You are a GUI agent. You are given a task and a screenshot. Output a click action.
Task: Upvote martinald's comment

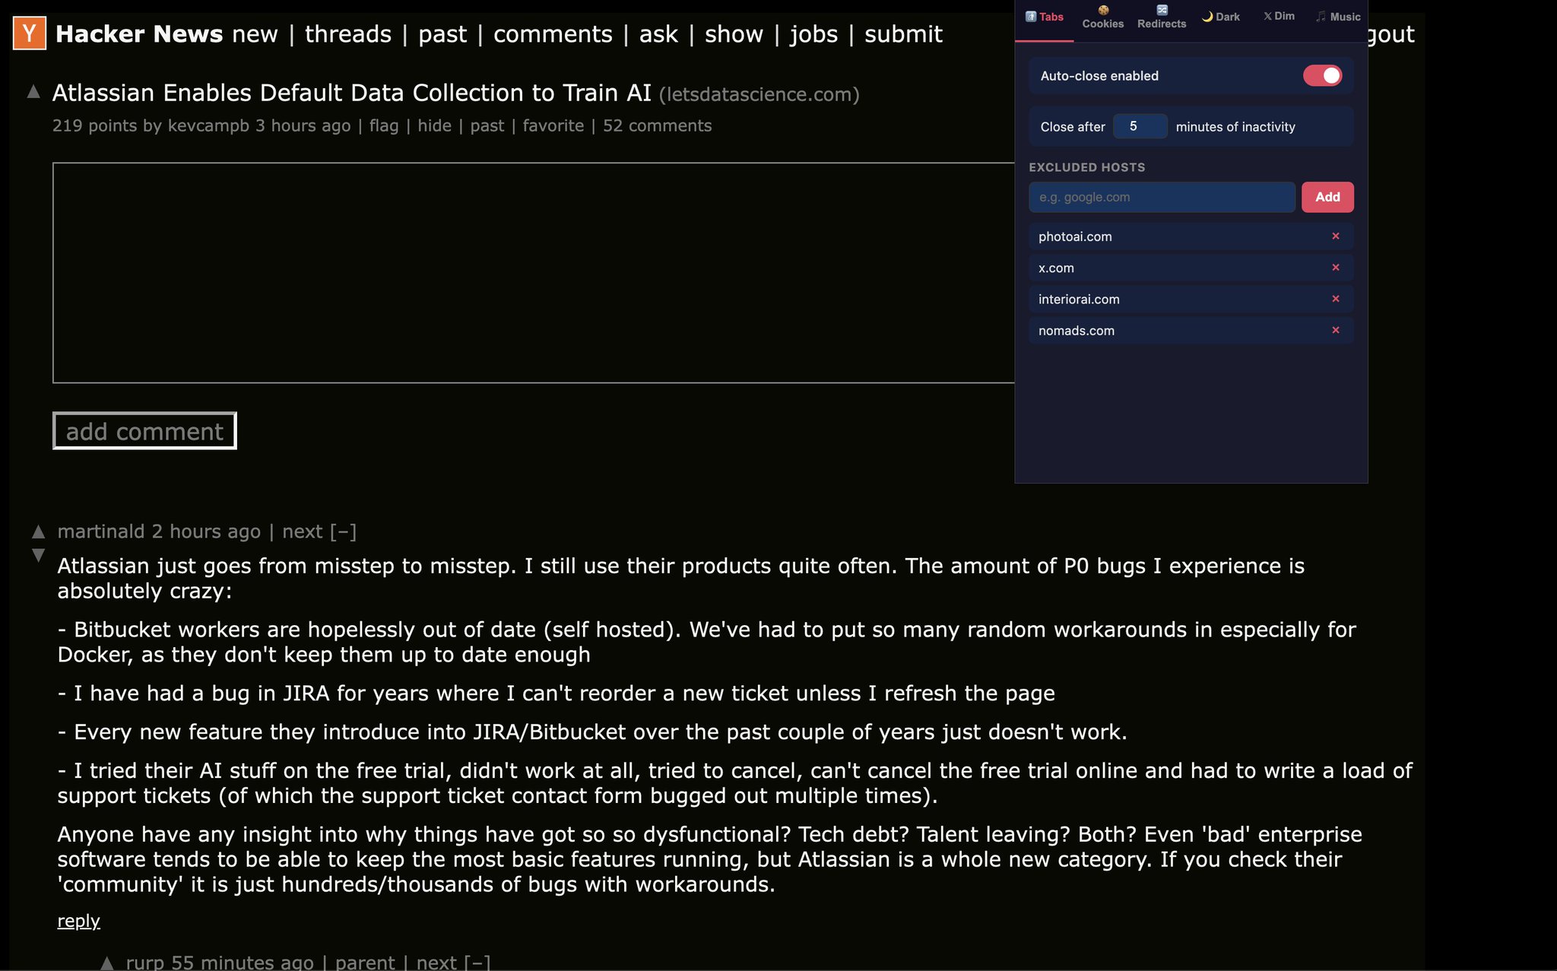point(39,532)
